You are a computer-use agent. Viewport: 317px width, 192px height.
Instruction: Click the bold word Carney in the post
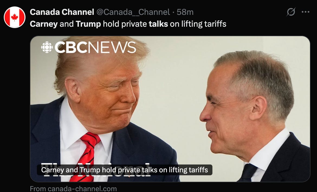point(44,24)
